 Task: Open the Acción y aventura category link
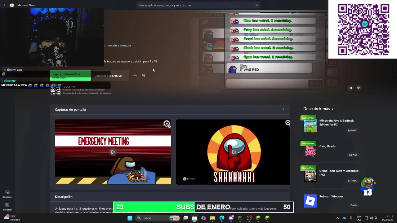119,46
